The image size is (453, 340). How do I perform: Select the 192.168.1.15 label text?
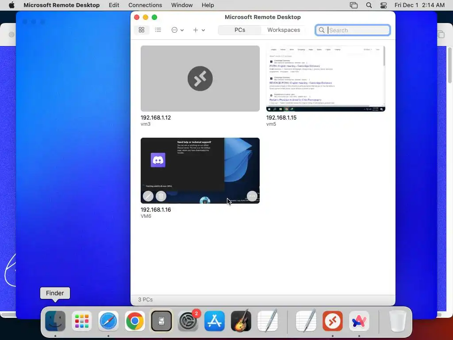(281, 118)
